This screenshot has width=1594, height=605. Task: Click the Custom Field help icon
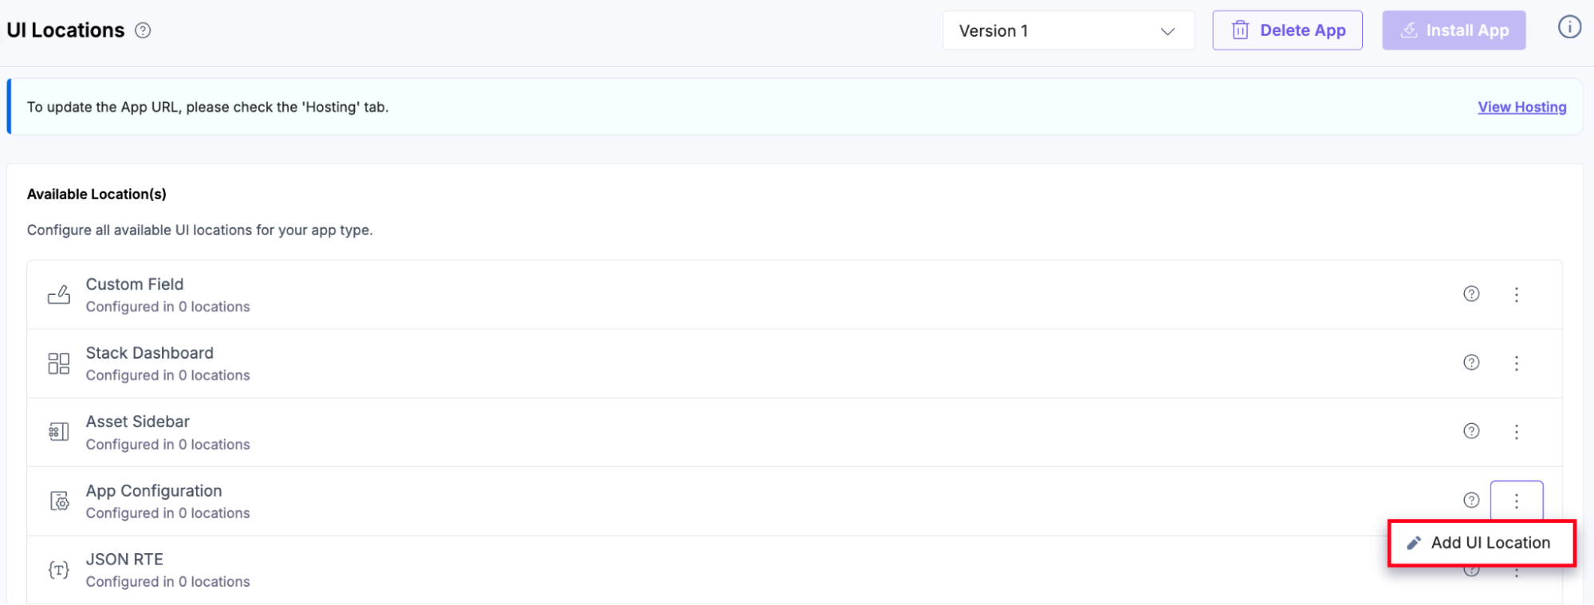[x=1471, y=294]
